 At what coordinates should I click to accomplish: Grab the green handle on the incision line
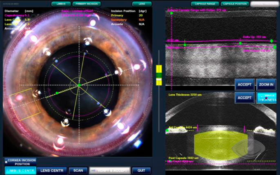57,93
